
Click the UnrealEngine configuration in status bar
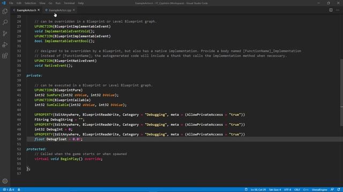(319, 190)
